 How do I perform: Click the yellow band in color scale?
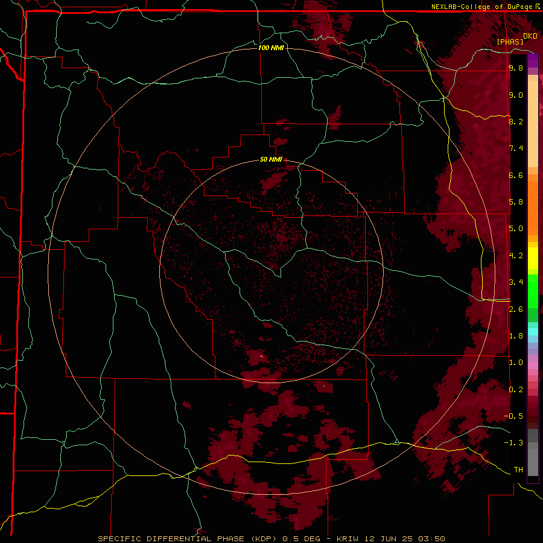pos(533,258)
